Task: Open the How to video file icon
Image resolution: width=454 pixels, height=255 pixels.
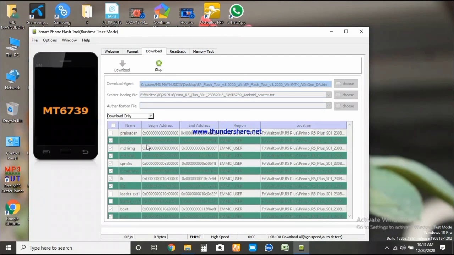Action: 187,14
